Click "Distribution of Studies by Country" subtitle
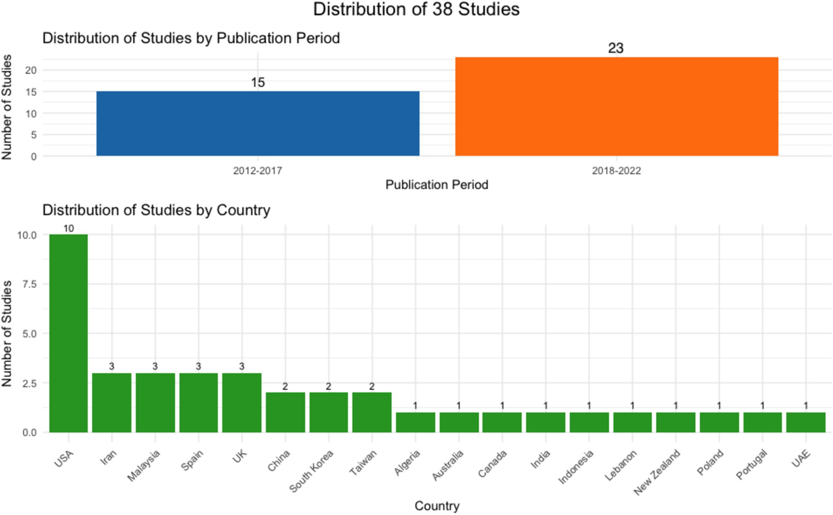This screenshot has height=515, width=833. tap(156, 210)
